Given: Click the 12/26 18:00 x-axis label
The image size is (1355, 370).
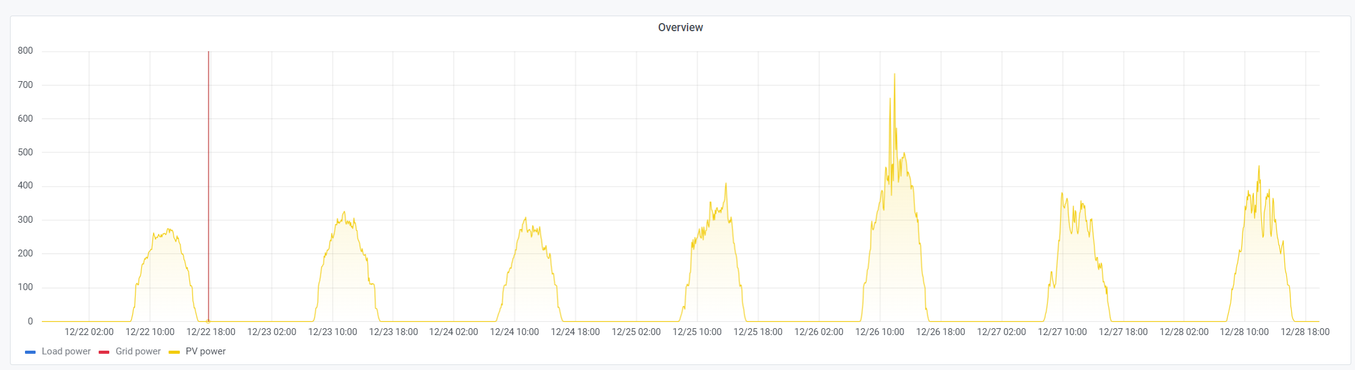Looking at the screenshot, I should tap(940, 332).
